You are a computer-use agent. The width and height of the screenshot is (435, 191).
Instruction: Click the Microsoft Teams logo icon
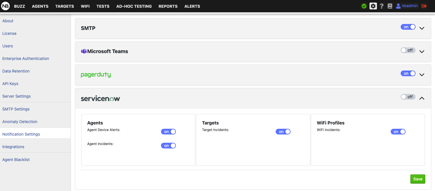pos(84,51)
